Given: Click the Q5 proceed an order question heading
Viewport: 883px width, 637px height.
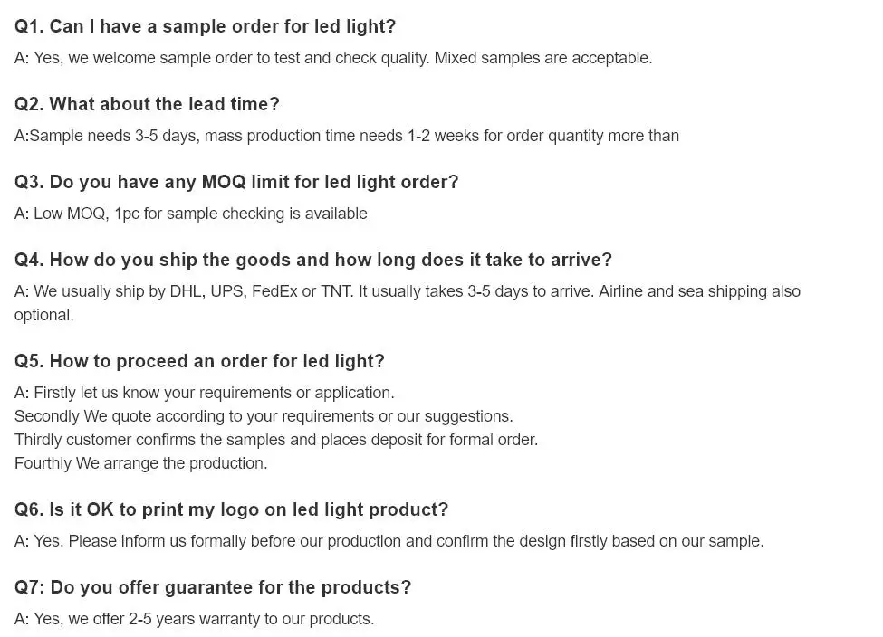Looking at the screenshot, I should (x=199, y=362).
